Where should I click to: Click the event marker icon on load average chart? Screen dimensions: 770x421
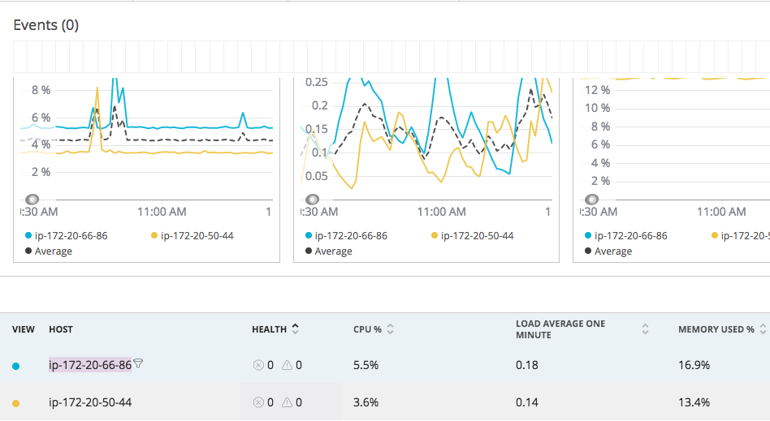pyautogui.click(x=312, y=200)
